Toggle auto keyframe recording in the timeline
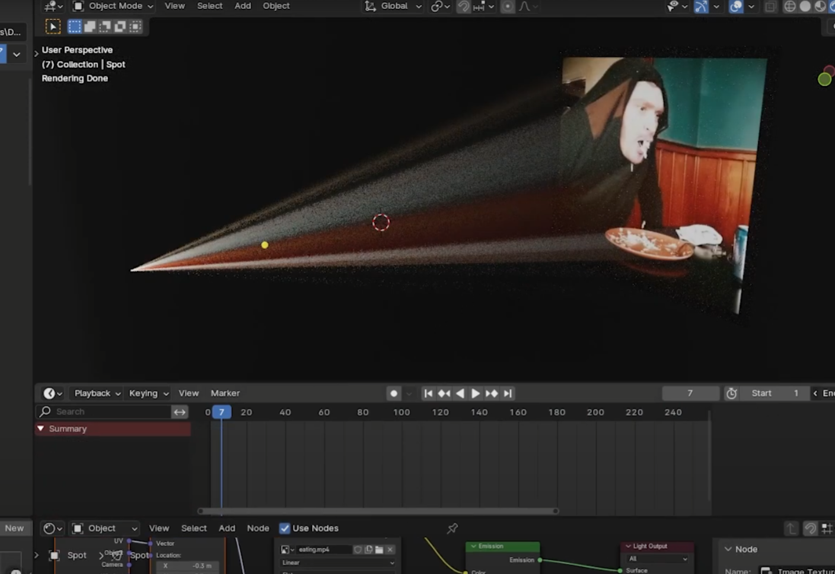Viewport: 835px width, 574px height. pos(393,393)
